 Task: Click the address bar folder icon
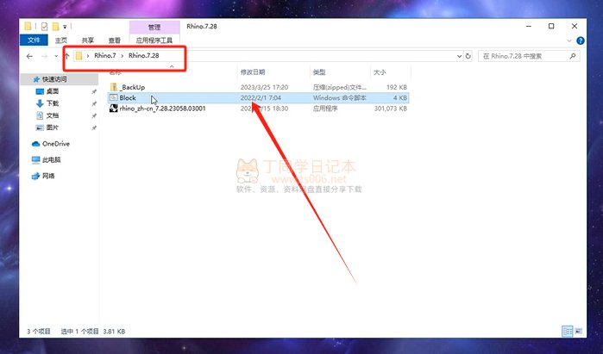[x=79, y=56]
